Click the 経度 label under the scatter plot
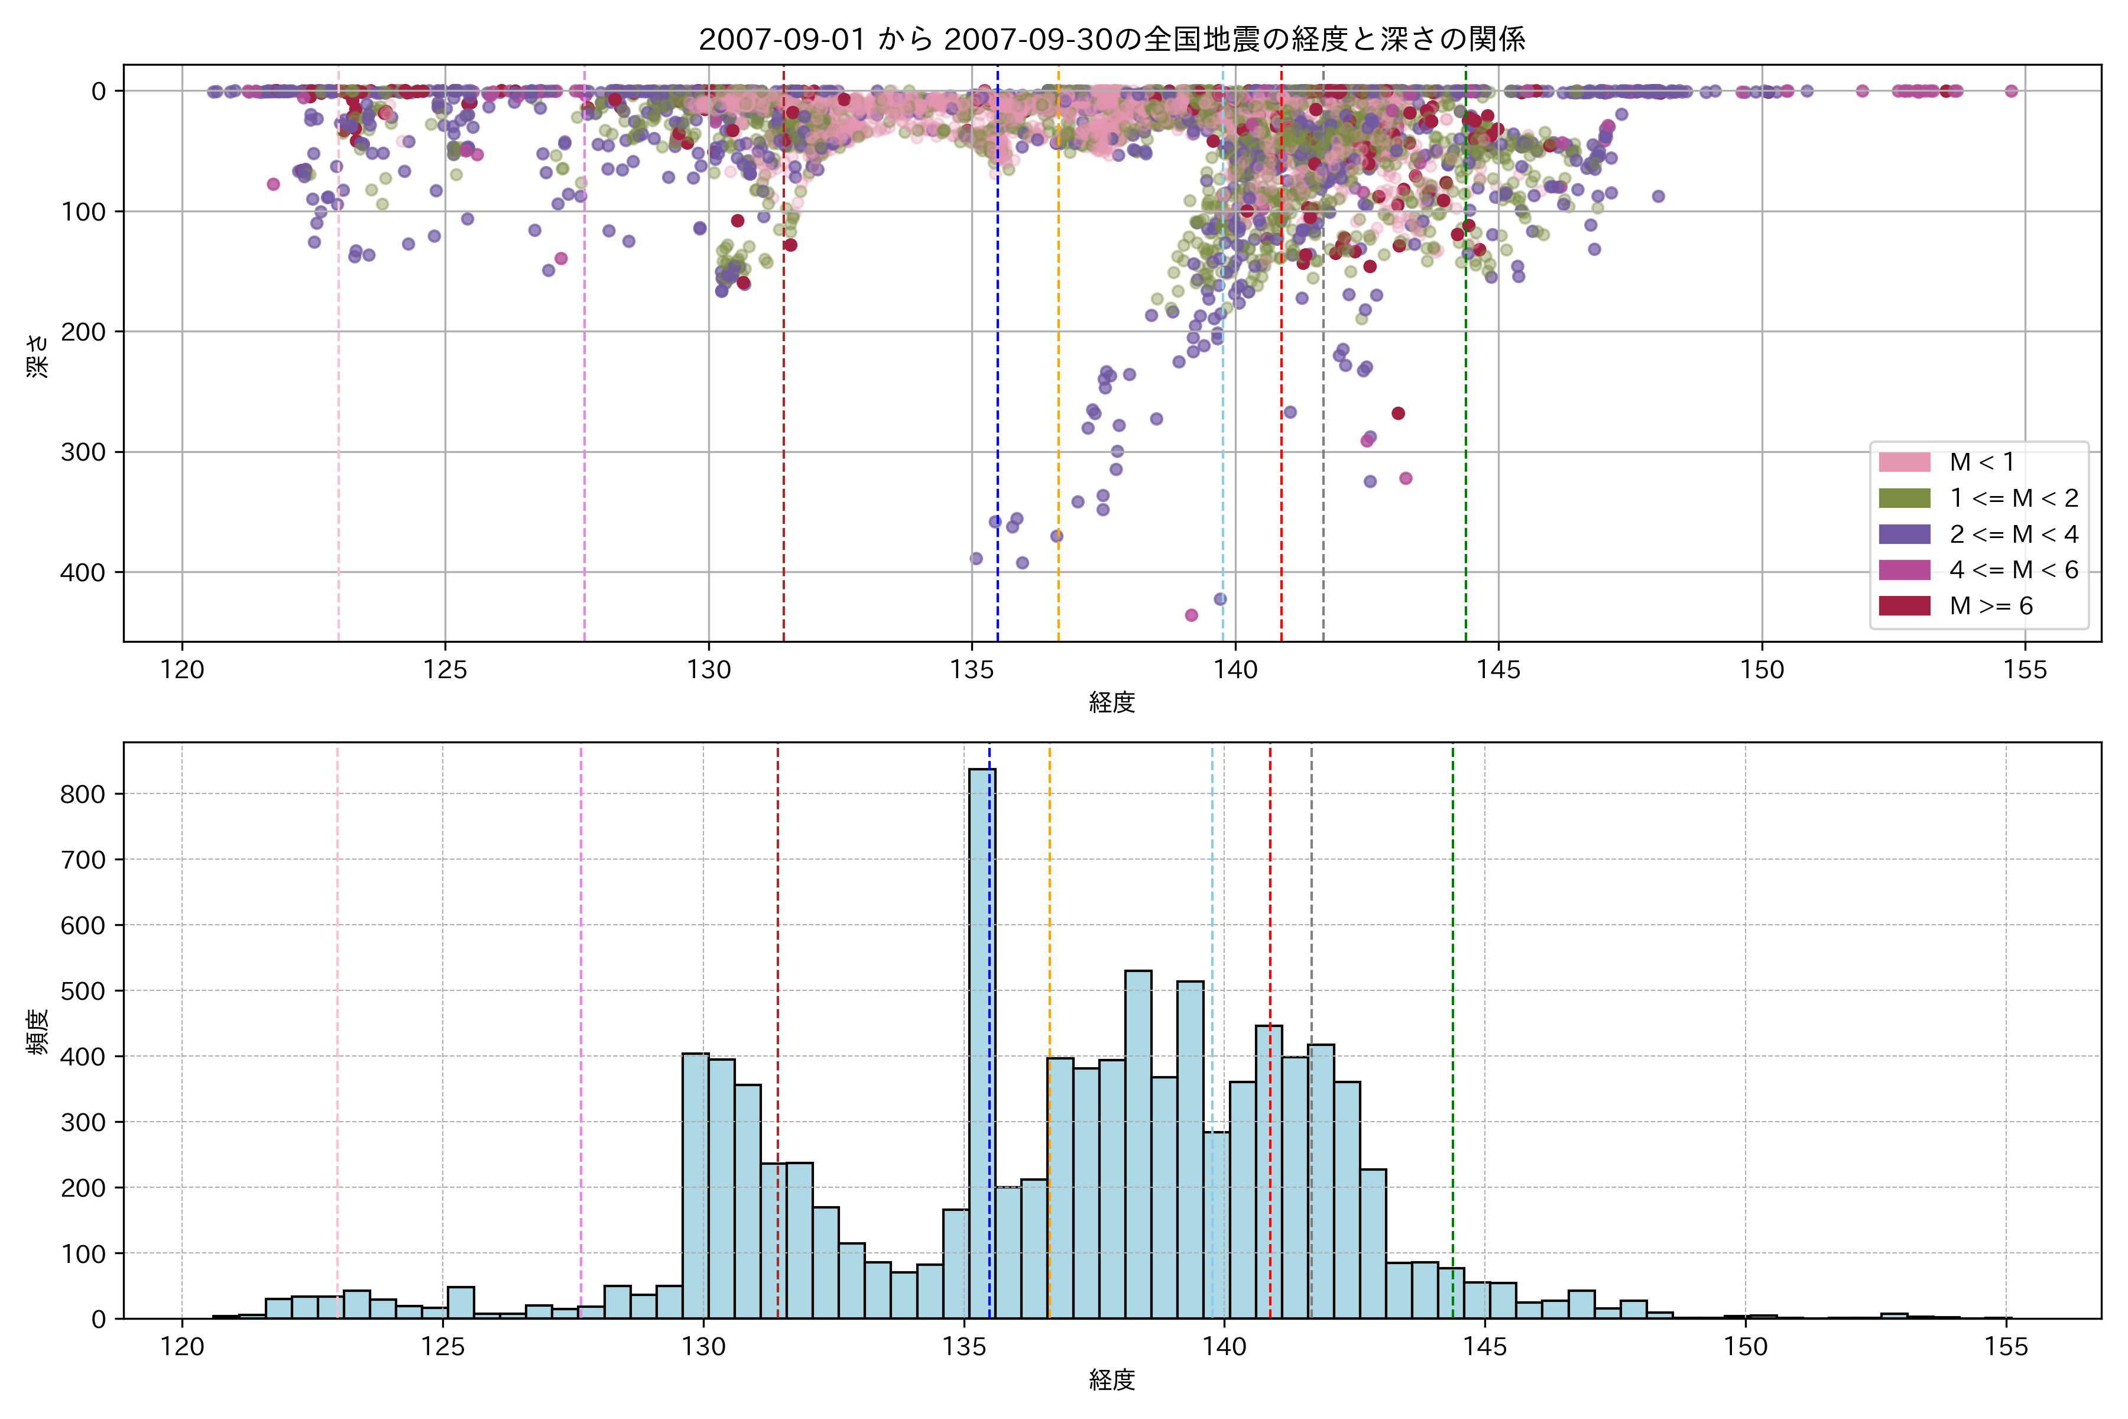The image size is (2128, 1419). (1112, 702)
